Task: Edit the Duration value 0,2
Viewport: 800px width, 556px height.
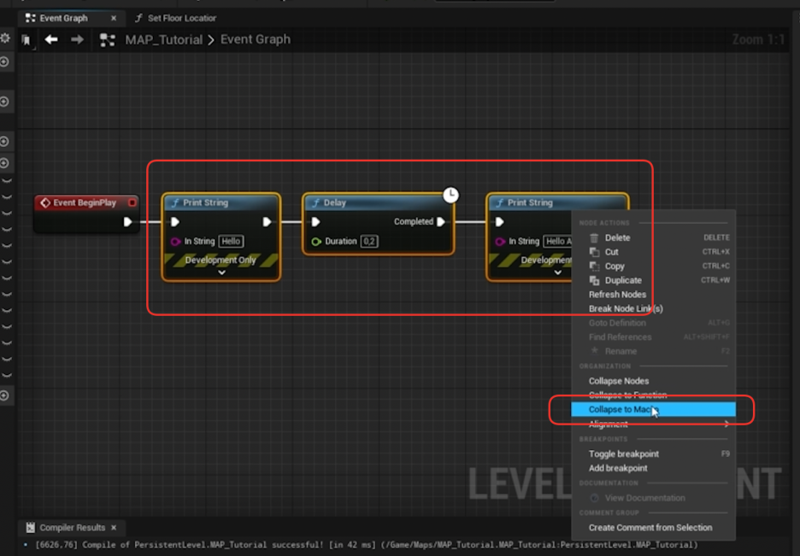Action: (369, 242)
